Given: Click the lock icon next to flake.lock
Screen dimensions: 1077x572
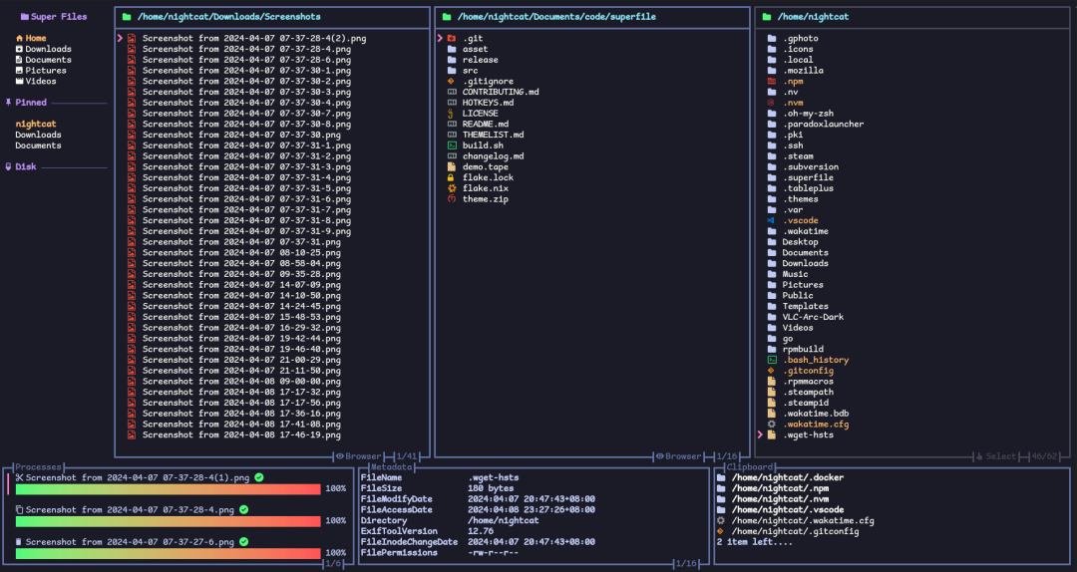Looking at the screenshot, I should tap(452, 177).
